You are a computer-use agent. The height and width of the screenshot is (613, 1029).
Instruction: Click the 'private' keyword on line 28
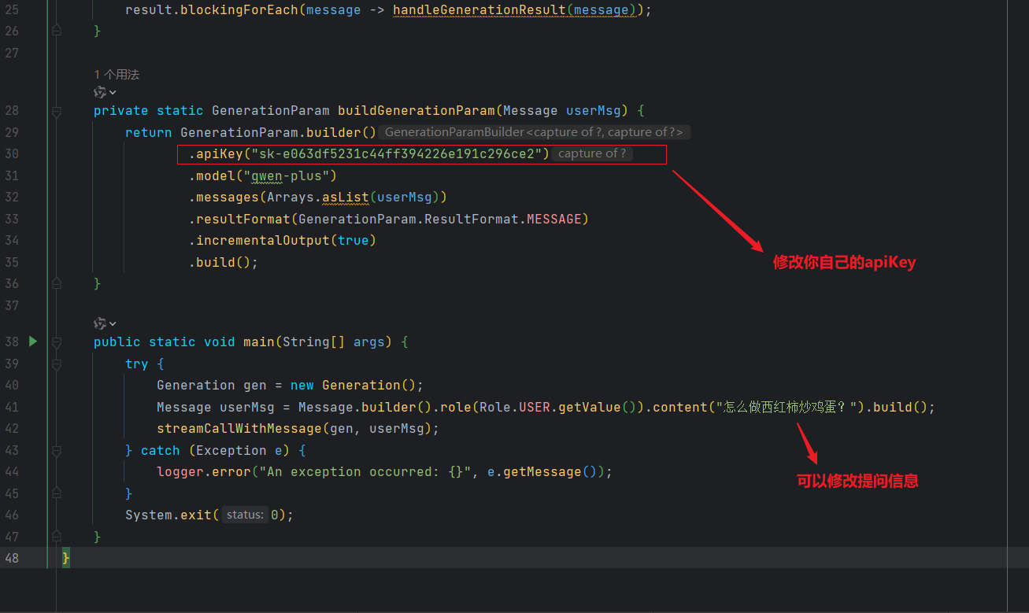(121, 110)
